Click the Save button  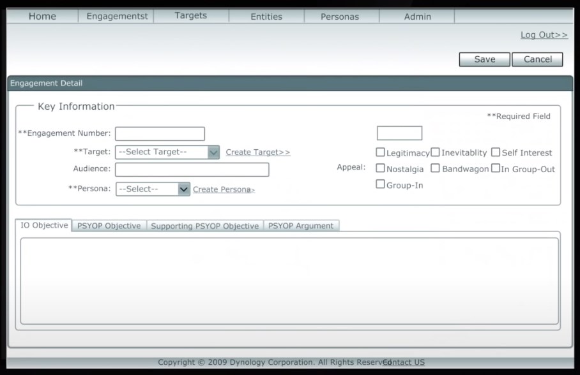(x=484, y=59)
